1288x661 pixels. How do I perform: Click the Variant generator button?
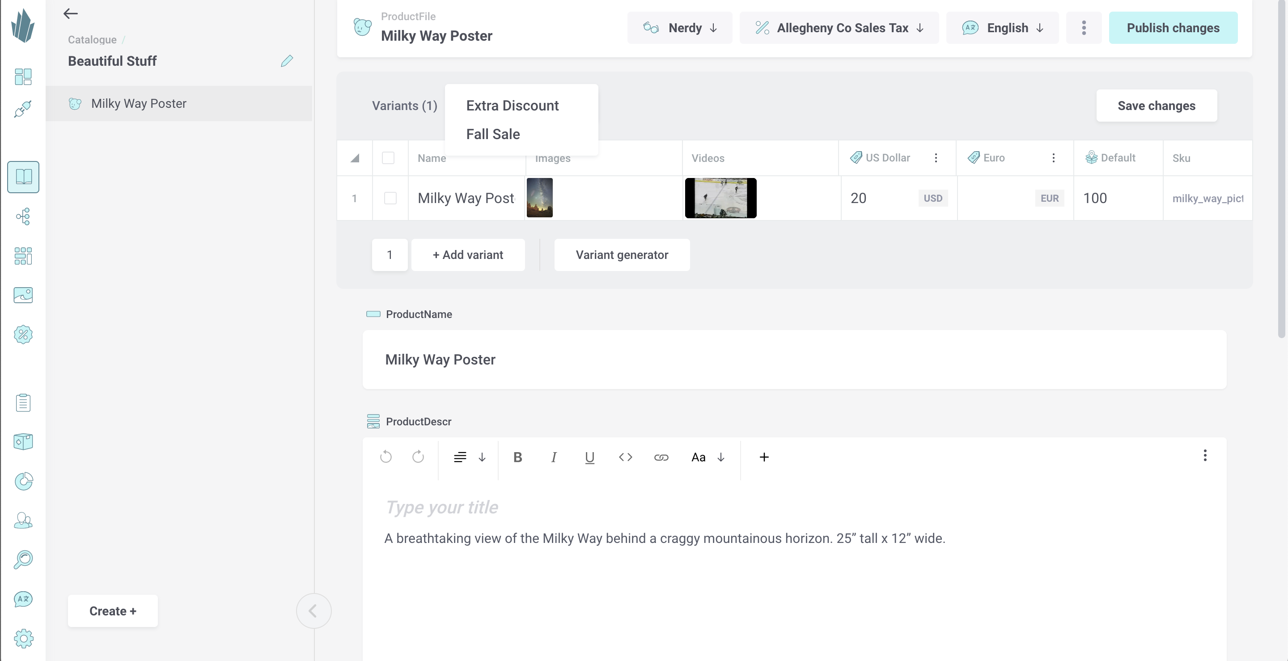(622, 254)
